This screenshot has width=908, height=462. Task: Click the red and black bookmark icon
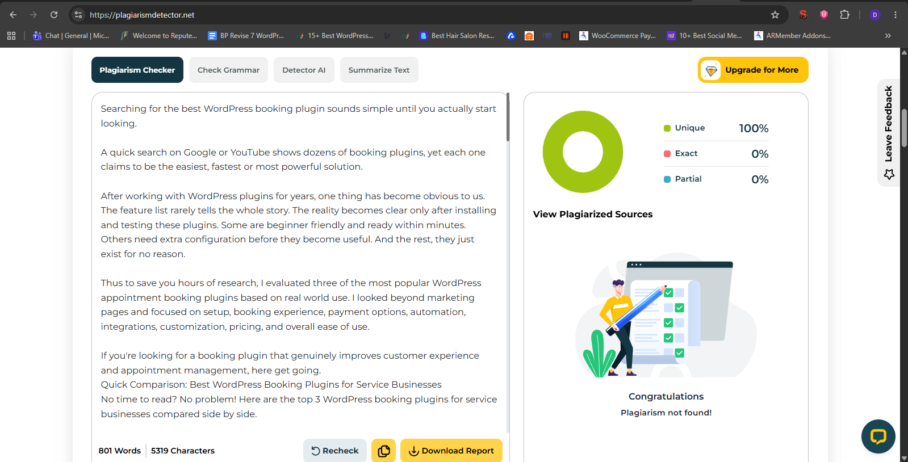click(x=566, y=36)
